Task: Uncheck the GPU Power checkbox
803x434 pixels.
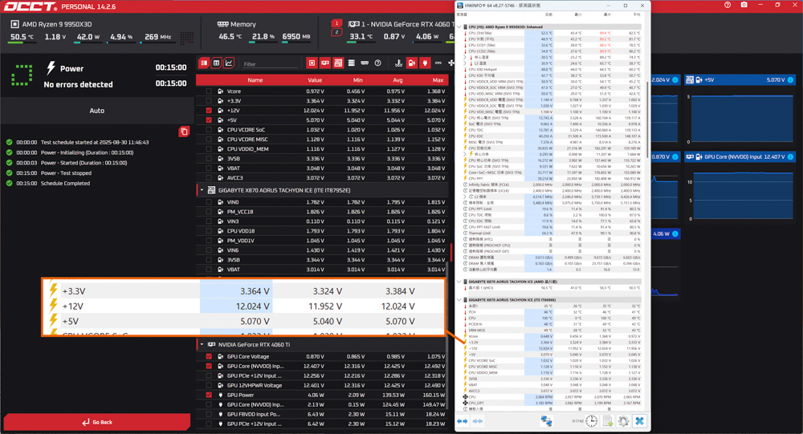Action: tap(209, 395)
